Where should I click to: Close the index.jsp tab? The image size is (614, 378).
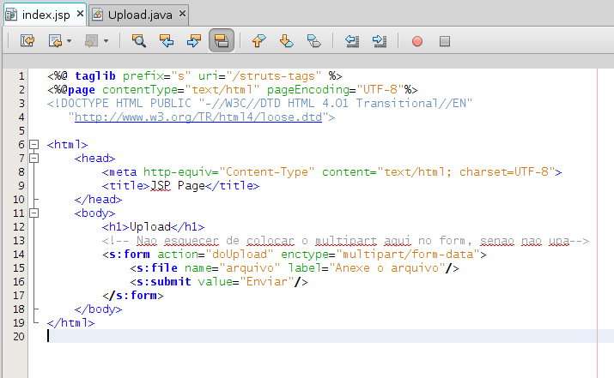coord(80,14)
